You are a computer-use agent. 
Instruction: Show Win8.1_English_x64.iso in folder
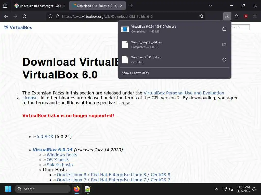[224, 44]
